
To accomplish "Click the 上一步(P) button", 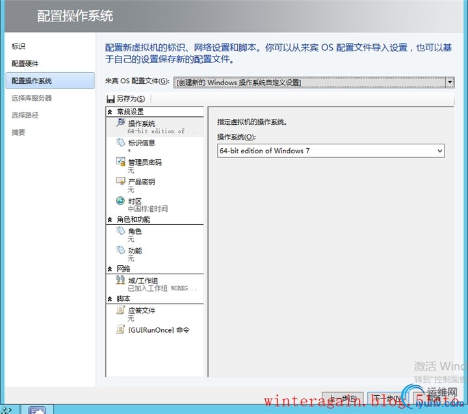I will [343, 398].
